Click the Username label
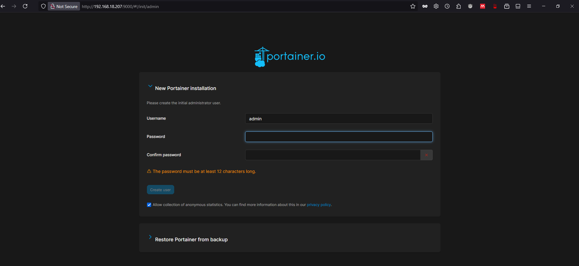Screen dimensions: 579x266 click(x=156, y=118)
